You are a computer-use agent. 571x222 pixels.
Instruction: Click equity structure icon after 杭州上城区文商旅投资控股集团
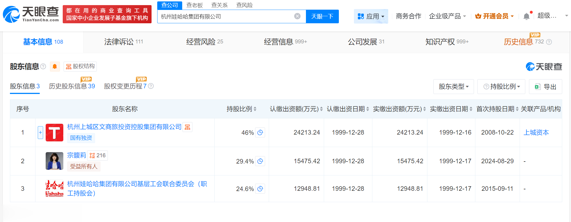(187, 127)
